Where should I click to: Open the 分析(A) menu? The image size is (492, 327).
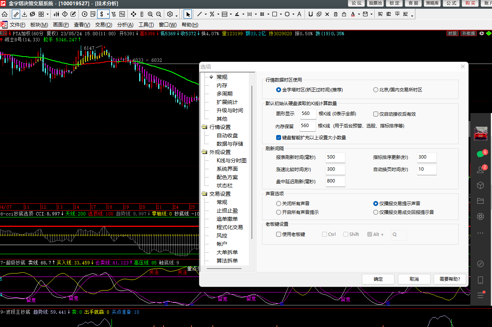125,25
